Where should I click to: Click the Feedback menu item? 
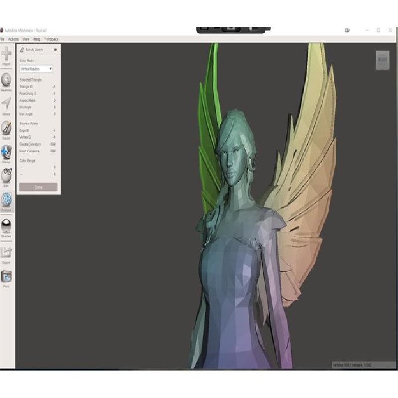[x=51, y=39]
